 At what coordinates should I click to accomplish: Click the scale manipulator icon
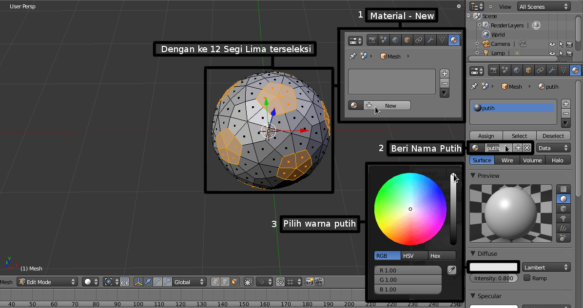click(167, 282)
